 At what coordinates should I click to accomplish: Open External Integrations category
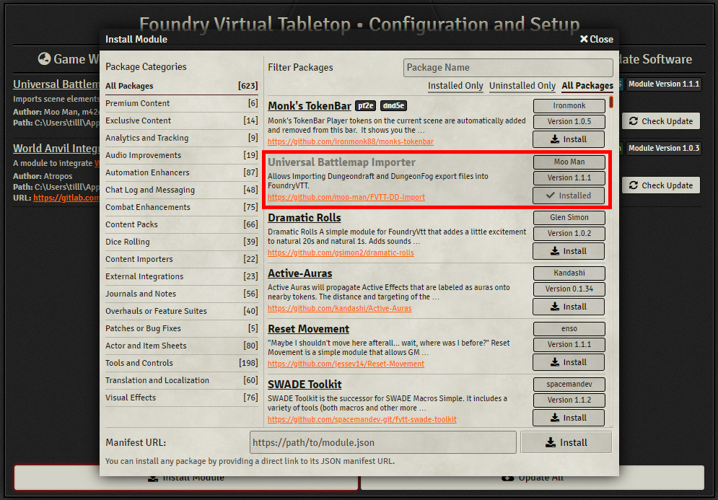[x=181, y=276]
